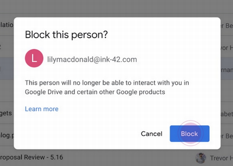
Task: Open the Learn more link
Action: tap(42, 109)
